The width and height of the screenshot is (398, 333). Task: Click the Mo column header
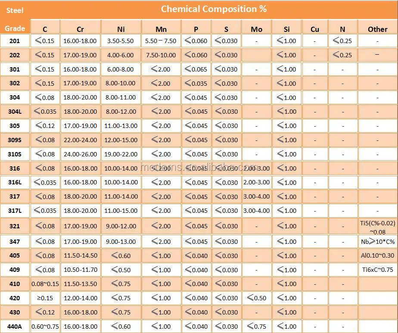(256, 29)
